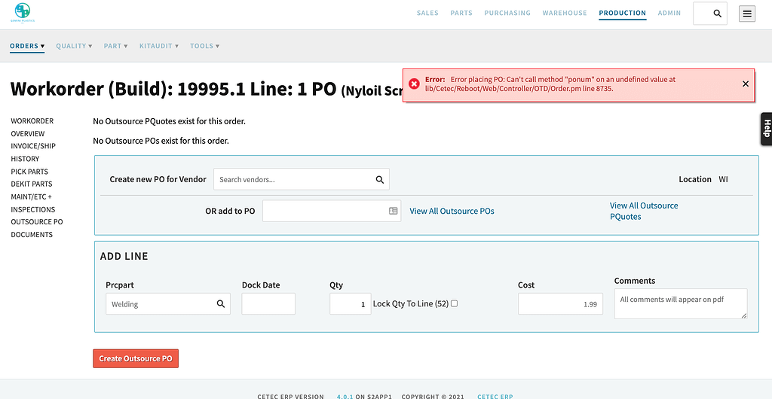This screenshot has height=399, width=772.
Task: Click the OR add to PO input field
Action: click(332, 211)
